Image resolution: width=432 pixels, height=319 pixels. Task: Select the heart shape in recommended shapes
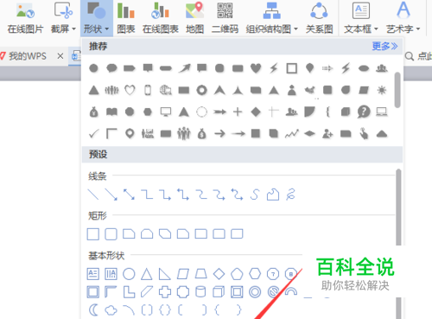click(256, 68)
